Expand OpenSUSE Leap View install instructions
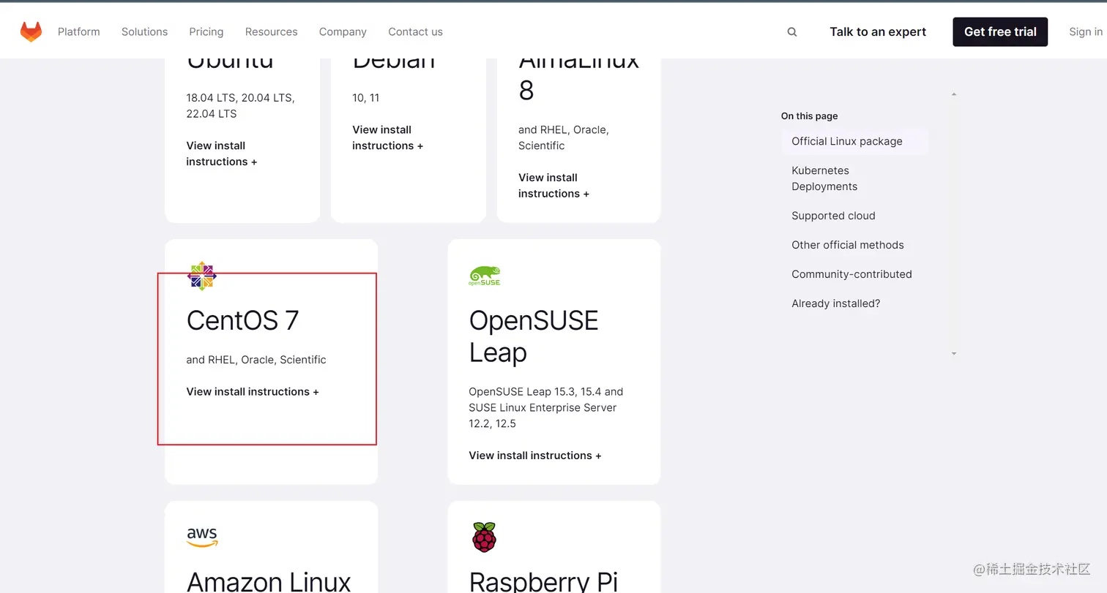 (535, 456)
